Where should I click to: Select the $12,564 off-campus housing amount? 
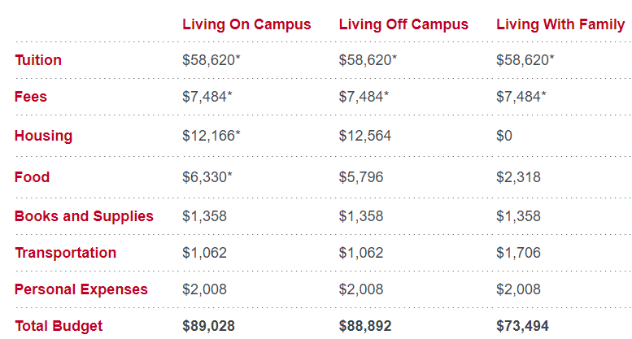tap(365, 136)
